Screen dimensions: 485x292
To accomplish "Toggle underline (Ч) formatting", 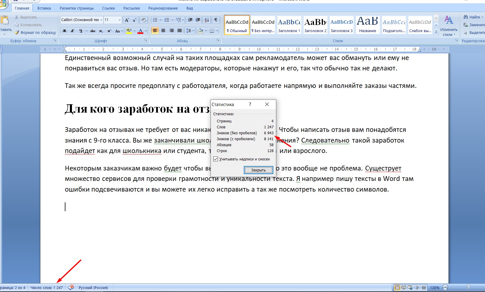I will click(81, 31).
